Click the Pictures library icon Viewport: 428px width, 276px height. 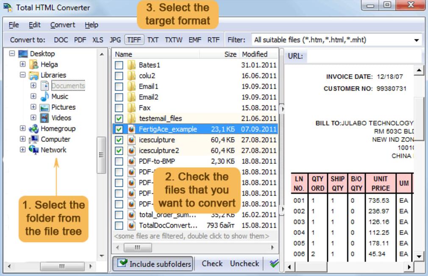tap(44, 107)
